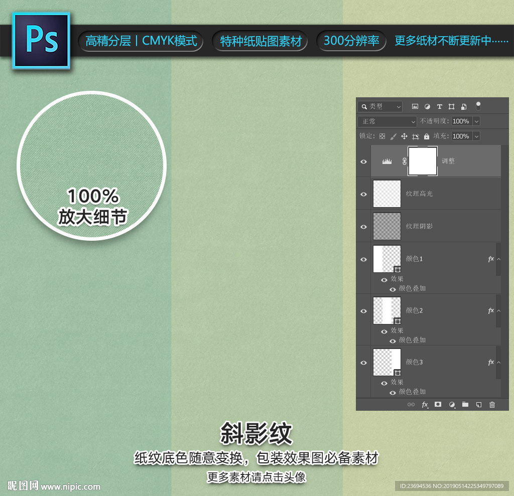Click the 调整 layer's white mask thumbnail
Screen dimensions: 514x496
423,161
